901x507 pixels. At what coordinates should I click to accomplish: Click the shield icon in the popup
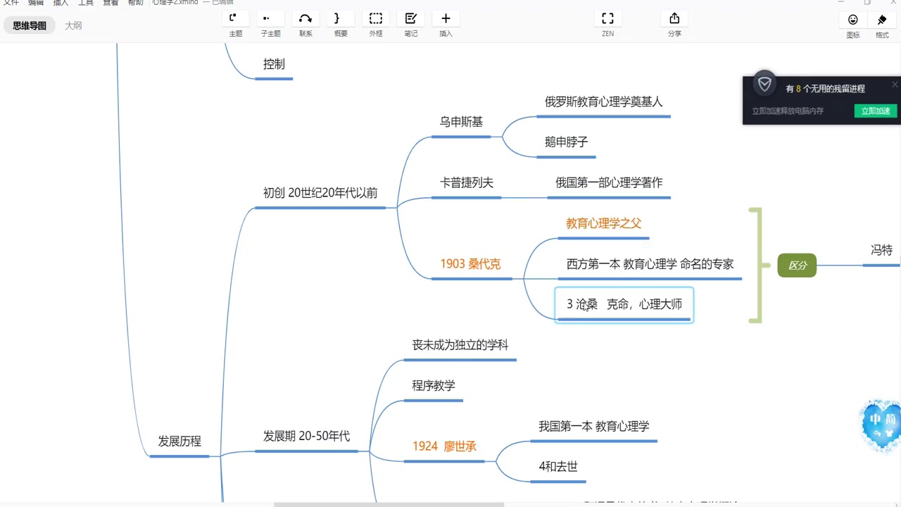[x=764, y=84]
